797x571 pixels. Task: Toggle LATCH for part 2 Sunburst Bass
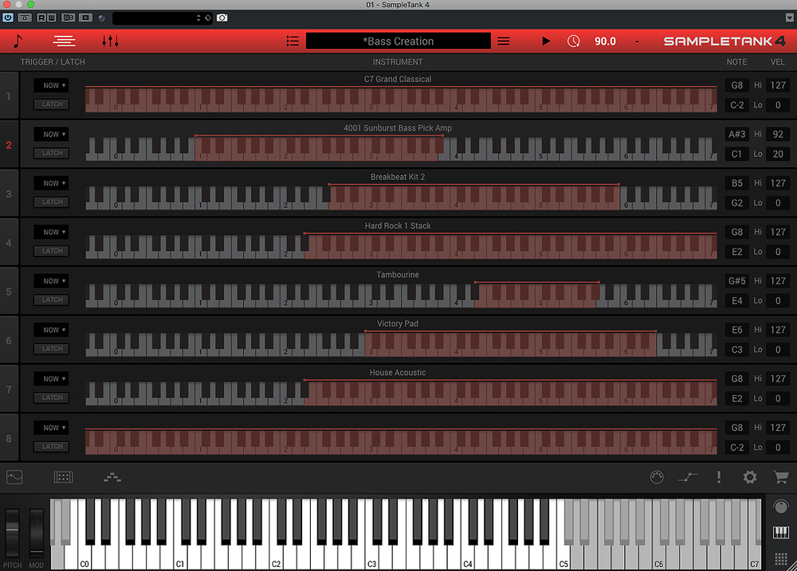(52, 153)
